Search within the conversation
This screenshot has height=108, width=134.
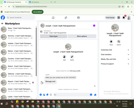click(x=119, y=42)
